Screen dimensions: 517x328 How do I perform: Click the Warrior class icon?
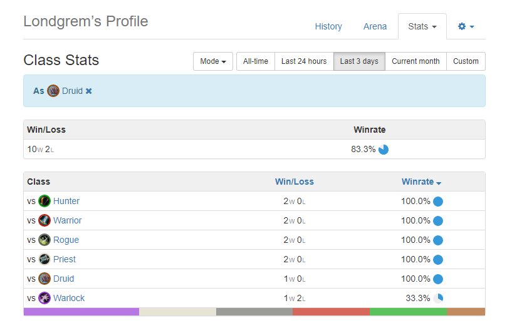(44, 220)
